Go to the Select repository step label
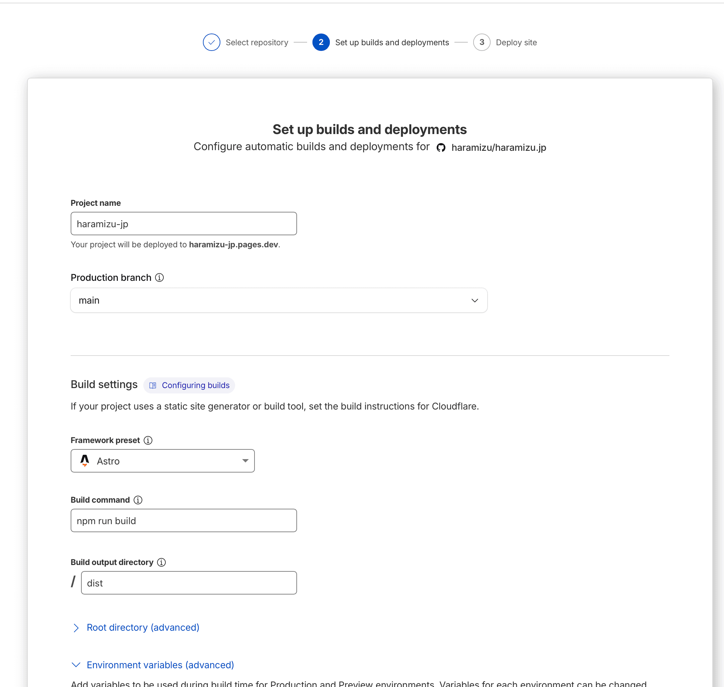 257,43
